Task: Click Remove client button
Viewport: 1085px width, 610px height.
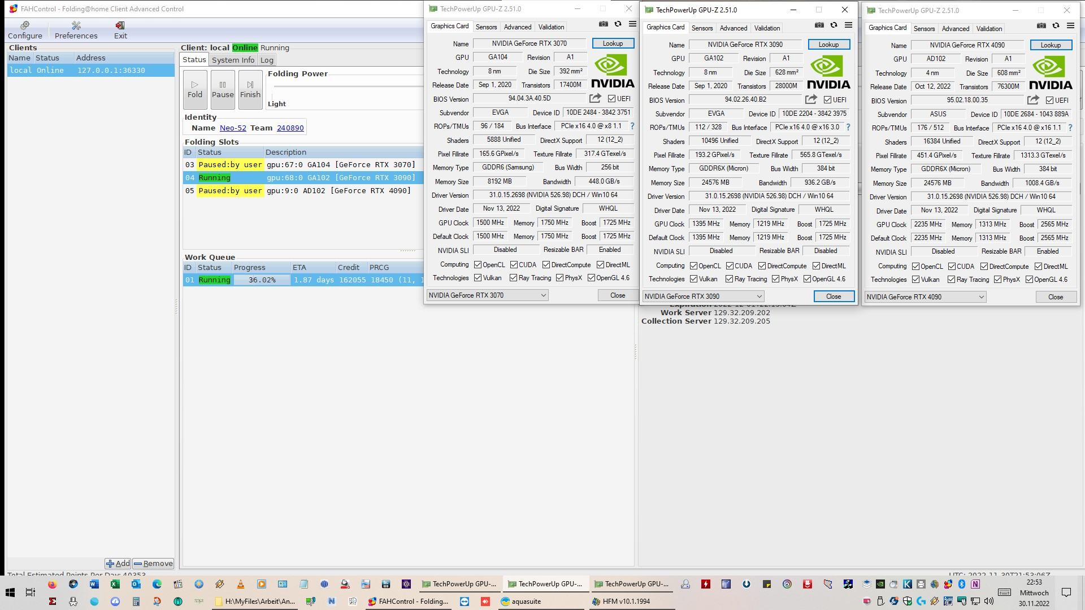Action: click(x=153, y=564)
